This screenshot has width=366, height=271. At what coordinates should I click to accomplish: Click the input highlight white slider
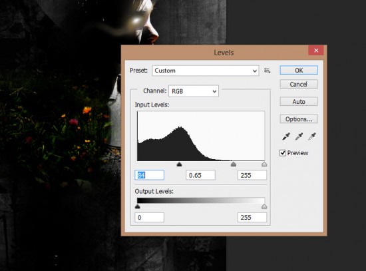(264, 164)
